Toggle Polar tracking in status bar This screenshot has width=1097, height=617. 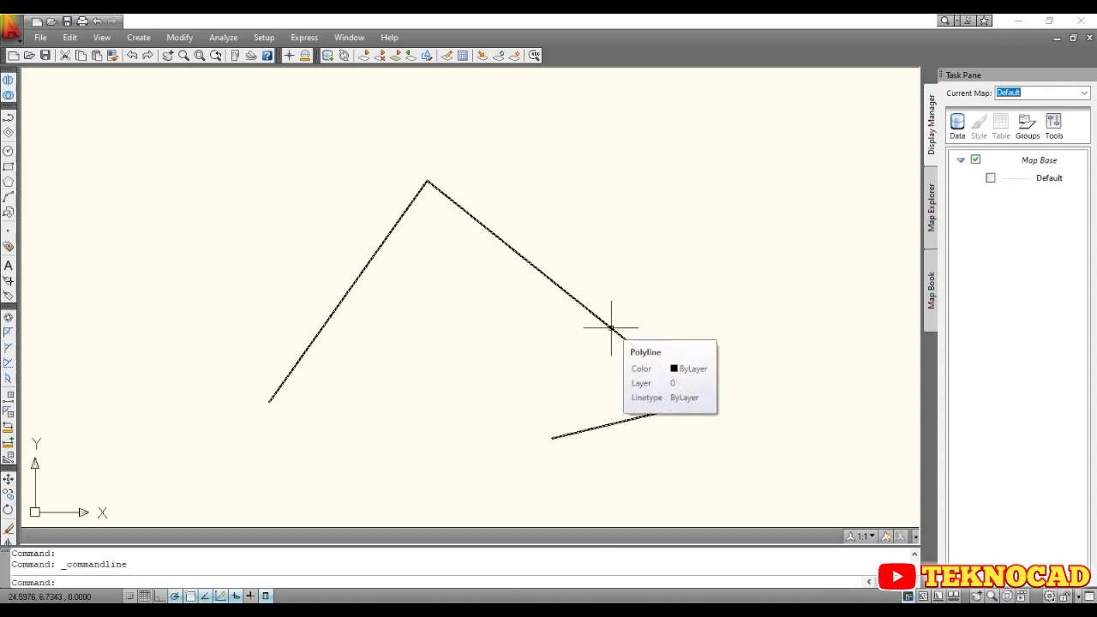point(175,596)
